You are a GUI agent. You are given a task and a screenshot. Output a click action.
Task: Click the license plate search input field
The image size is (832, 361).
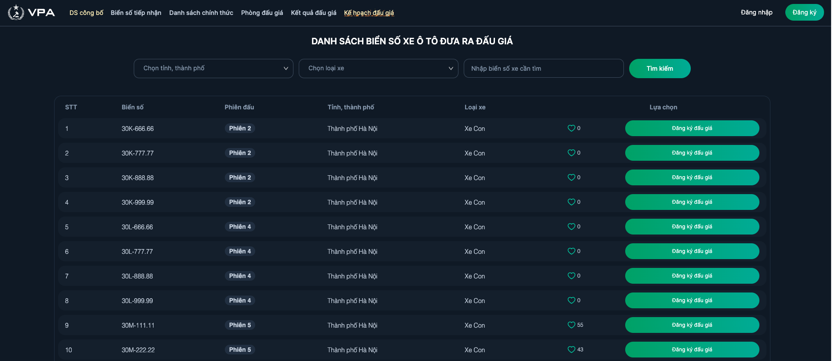click(543, 69)
